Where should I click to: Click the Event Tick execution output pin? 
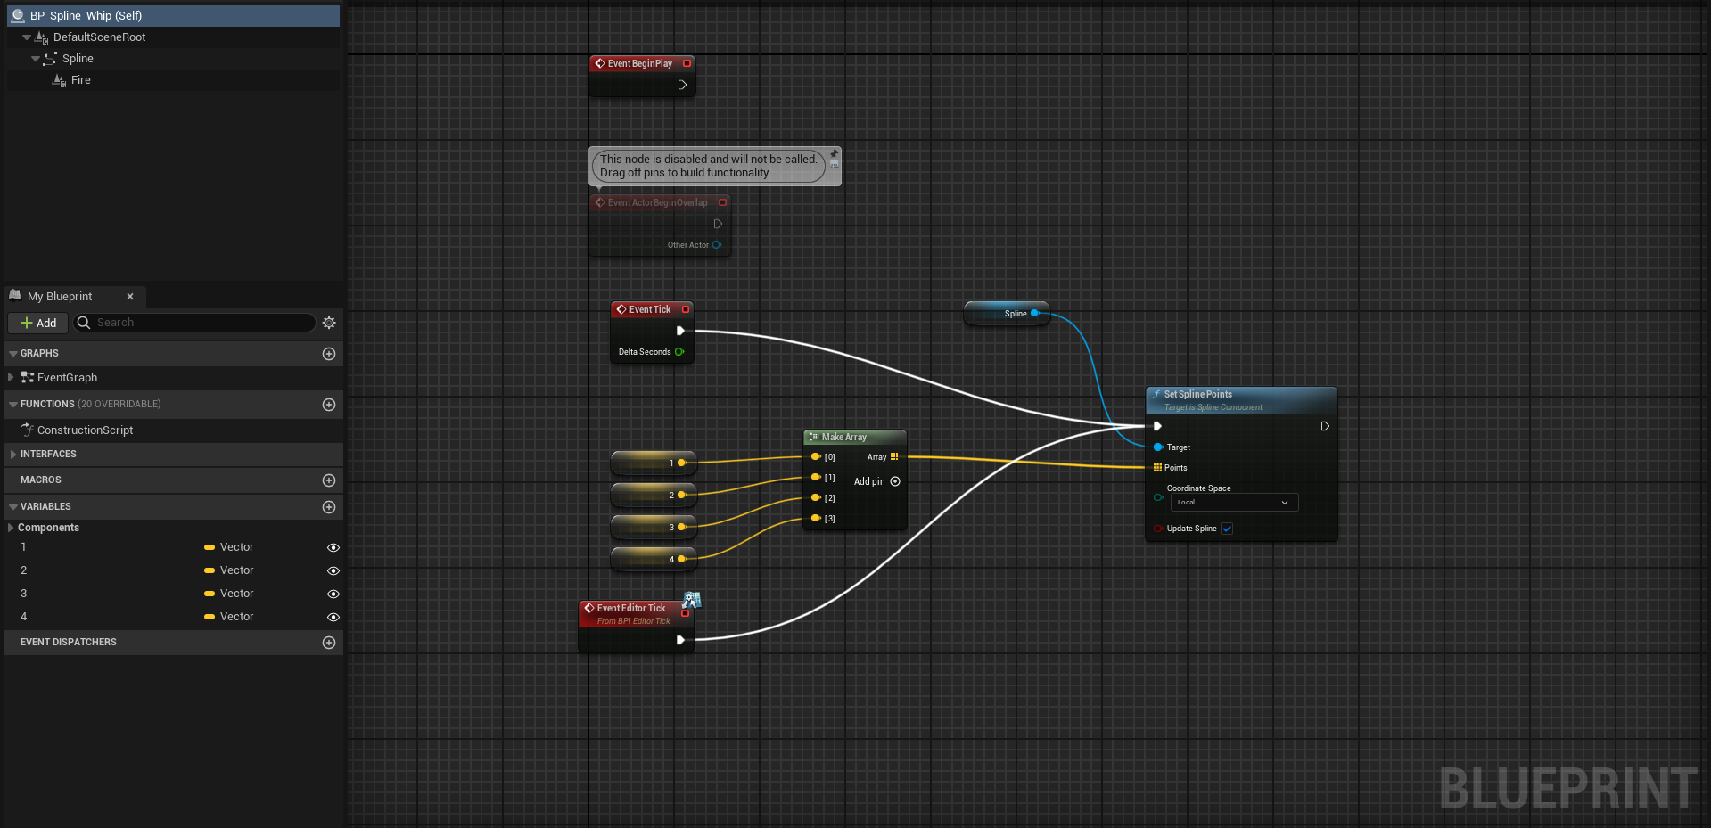tap(680, 331)
